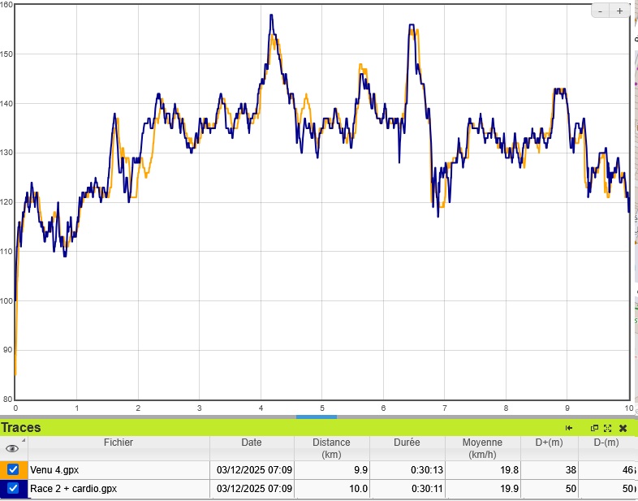Sort traces by Fichier column header
The height and width of the screenshot is (501, 638).
pos(118,443)
